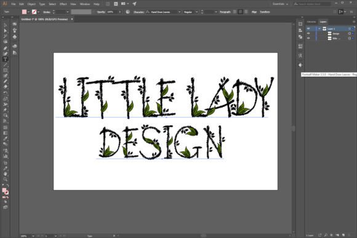The height and width of the screenshot is (238, 357).
Task: Select the Pen tool
Action: tap(6, 48)
